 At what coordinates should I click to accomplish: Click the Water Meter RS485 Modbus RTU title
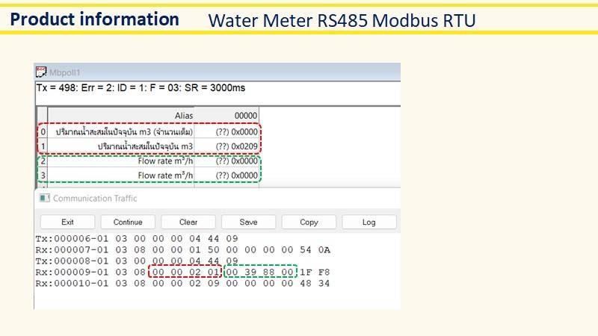coord(342,21)
